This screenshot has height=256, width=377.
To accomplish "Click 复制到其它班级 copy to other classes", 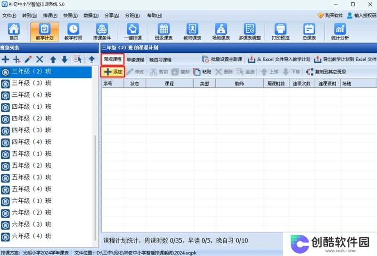I will [x=326, y=72].
